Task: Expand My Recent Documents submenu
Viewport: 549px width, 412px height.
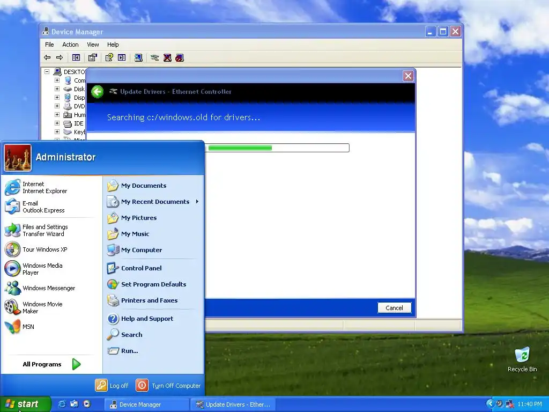Action: pos(153,202)
